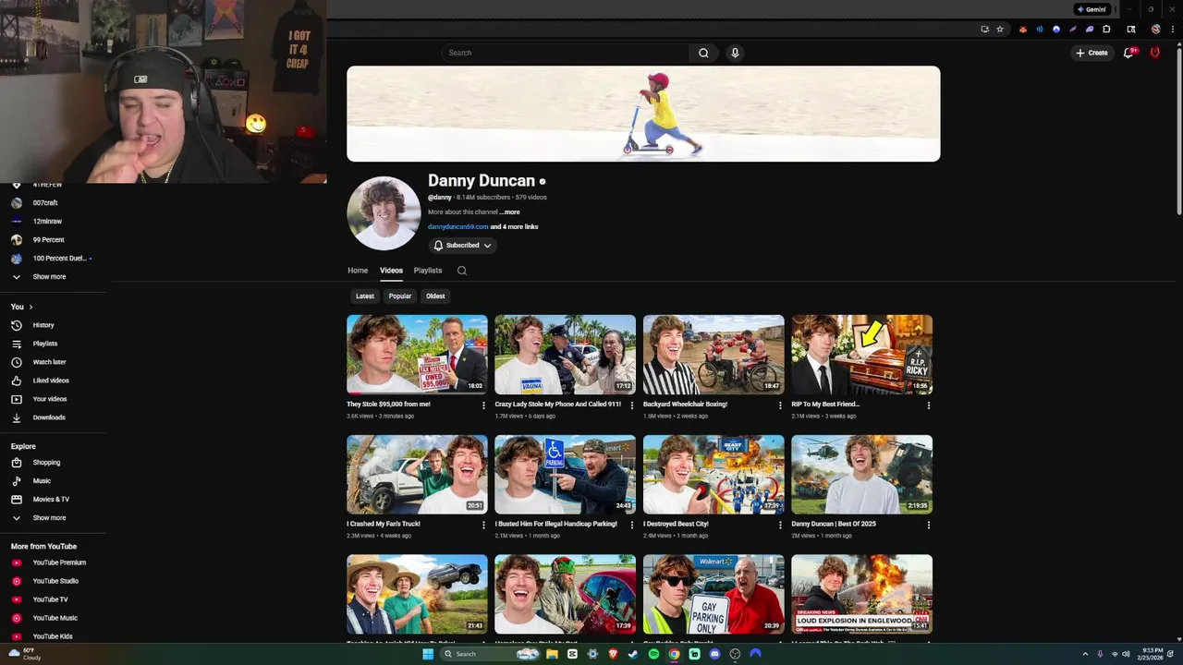
Task: Play Danny Duncan Best Of 2025 thumbnail
Action: 861,475
